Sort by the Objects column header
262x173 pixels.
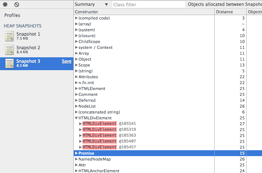pos(254,12)
